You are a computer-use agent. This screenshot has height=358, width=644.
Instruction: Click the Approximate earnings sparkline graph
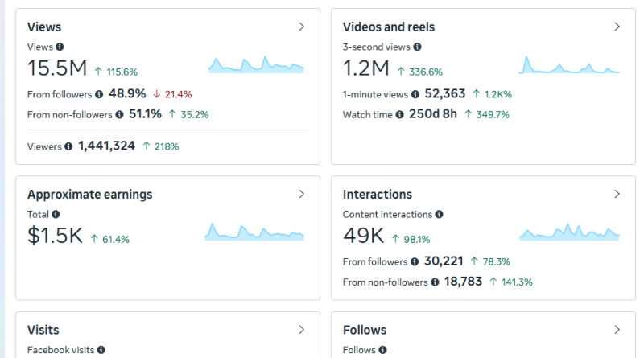pyautogui.click(x=254, y=232)
